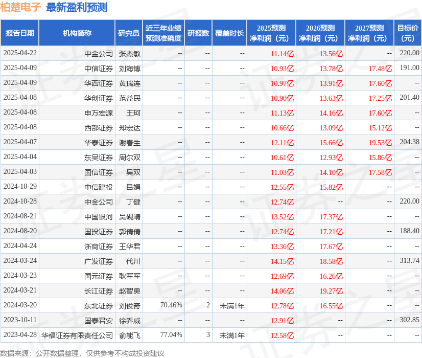Click the 13.91亿 forecast value
Image resolution: width=422 pixels, height=358 pixels.
point(331,83)
